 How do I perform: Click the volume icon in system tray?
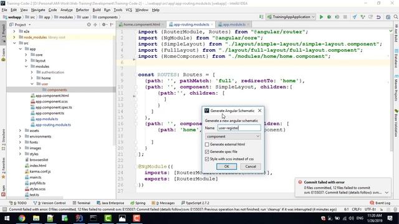click(x=352, y=218)
